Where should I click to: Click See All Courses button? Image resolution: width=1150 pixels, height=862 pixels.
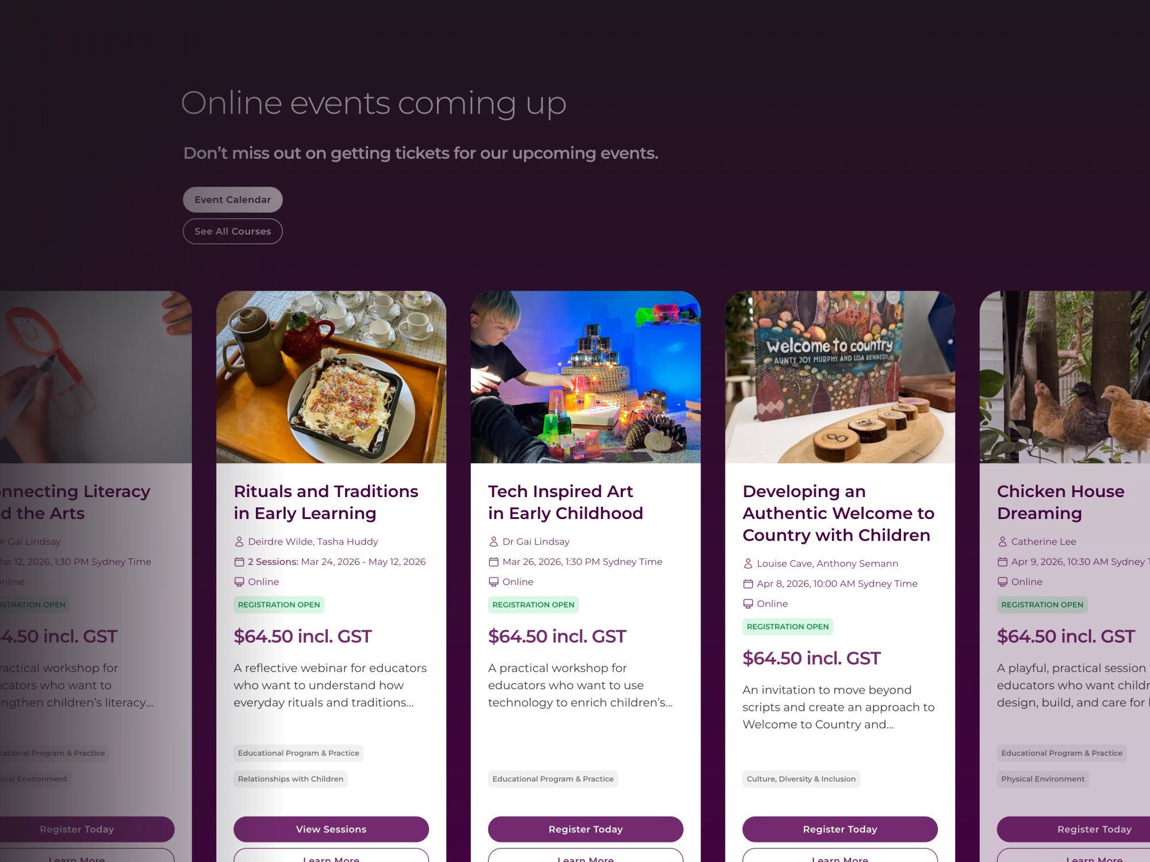(x=232, y=231)
